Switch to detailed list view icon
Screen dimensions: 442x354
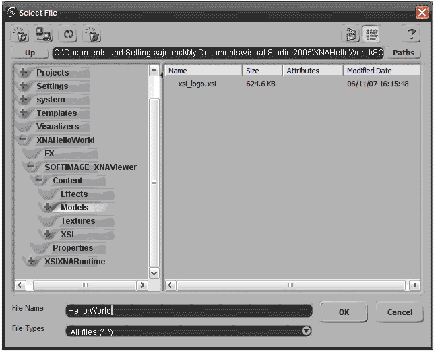[371, 34]
